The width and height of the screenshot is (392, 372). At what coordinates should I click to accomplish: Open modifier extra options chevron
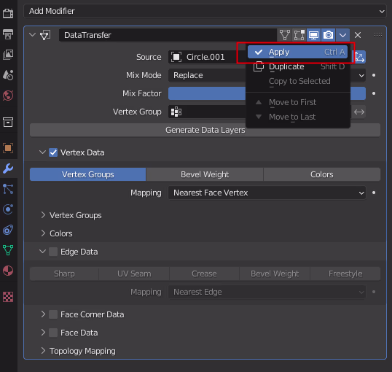click(342, 35)
